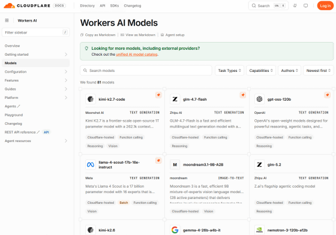This screenshot has width=336, height=235.
Task: Open the sidebar grid menu icon
Action: point(7,20)
